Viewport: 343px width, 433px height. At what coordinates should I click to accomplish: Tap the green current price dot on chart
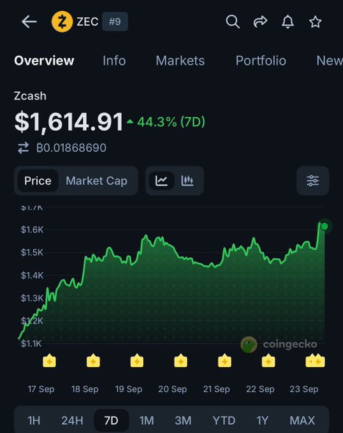coord(325,226)
